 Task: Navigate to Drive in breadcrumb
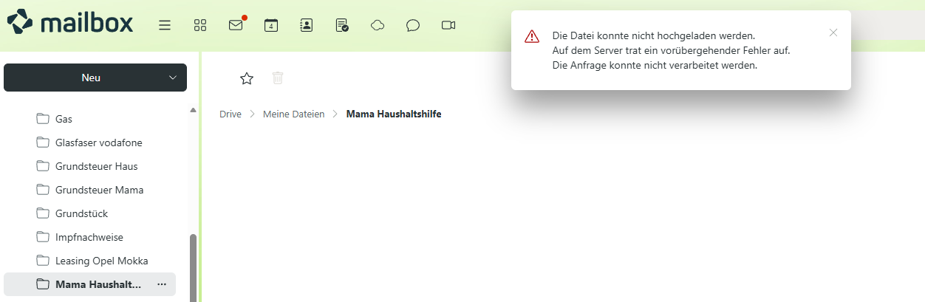tap(231, 114)
